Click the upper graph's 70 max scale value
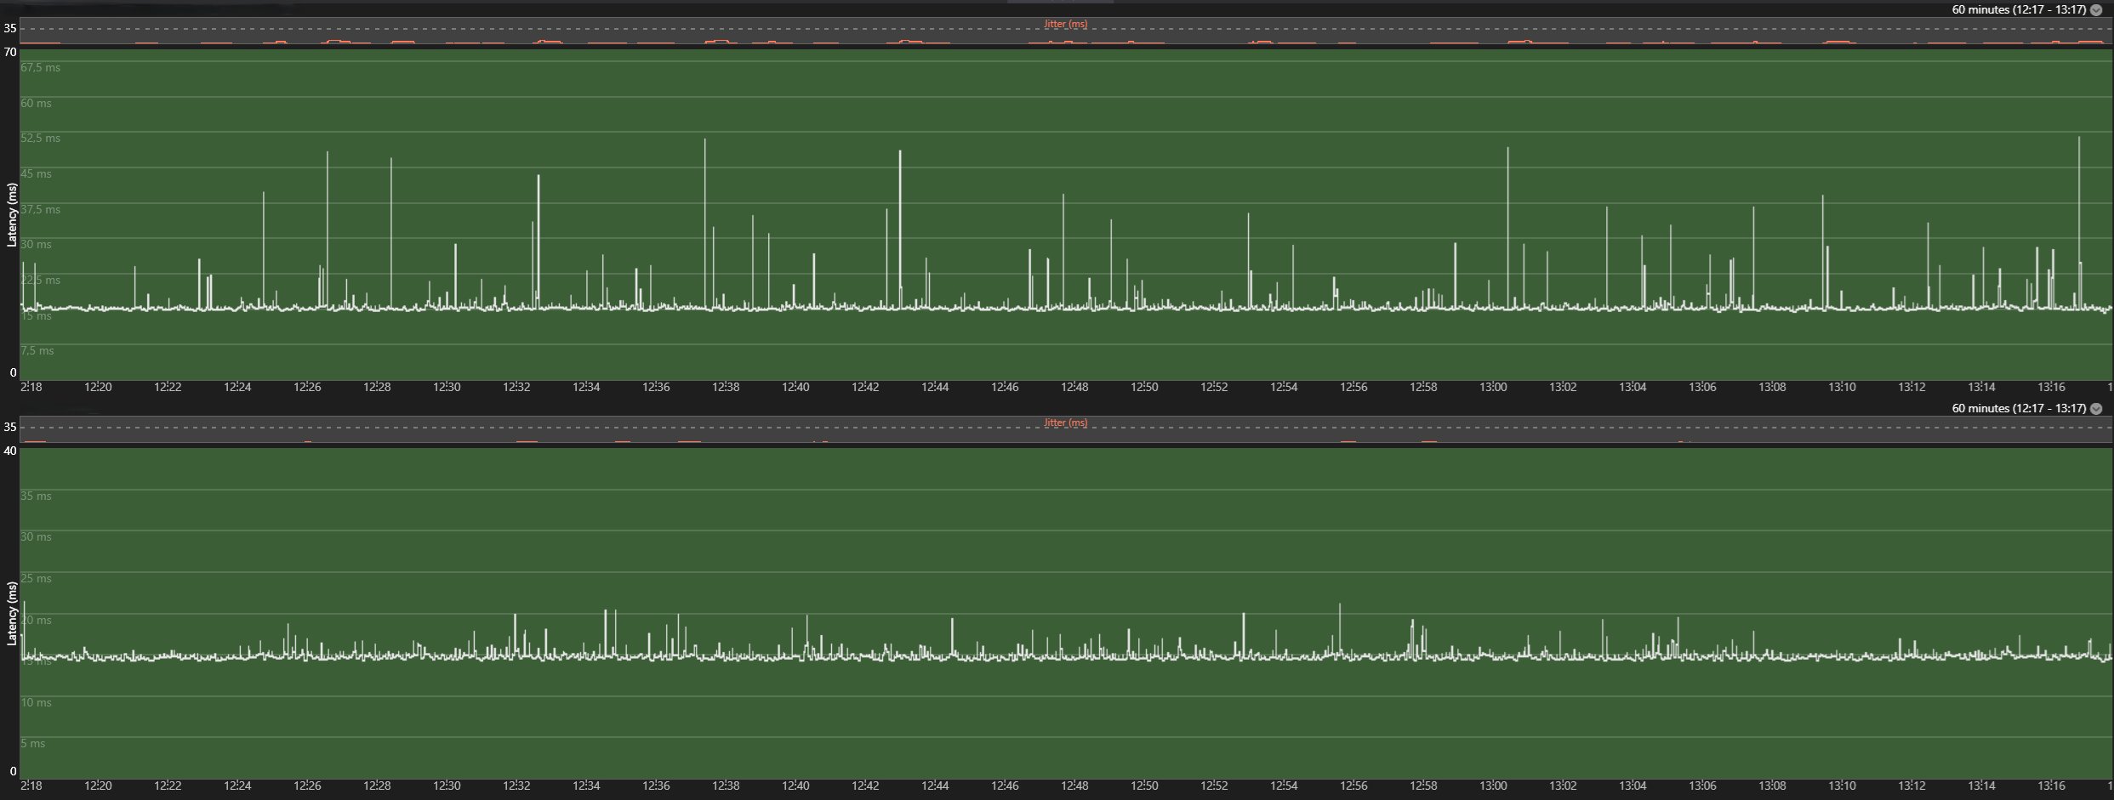 [x=10, y=52]
